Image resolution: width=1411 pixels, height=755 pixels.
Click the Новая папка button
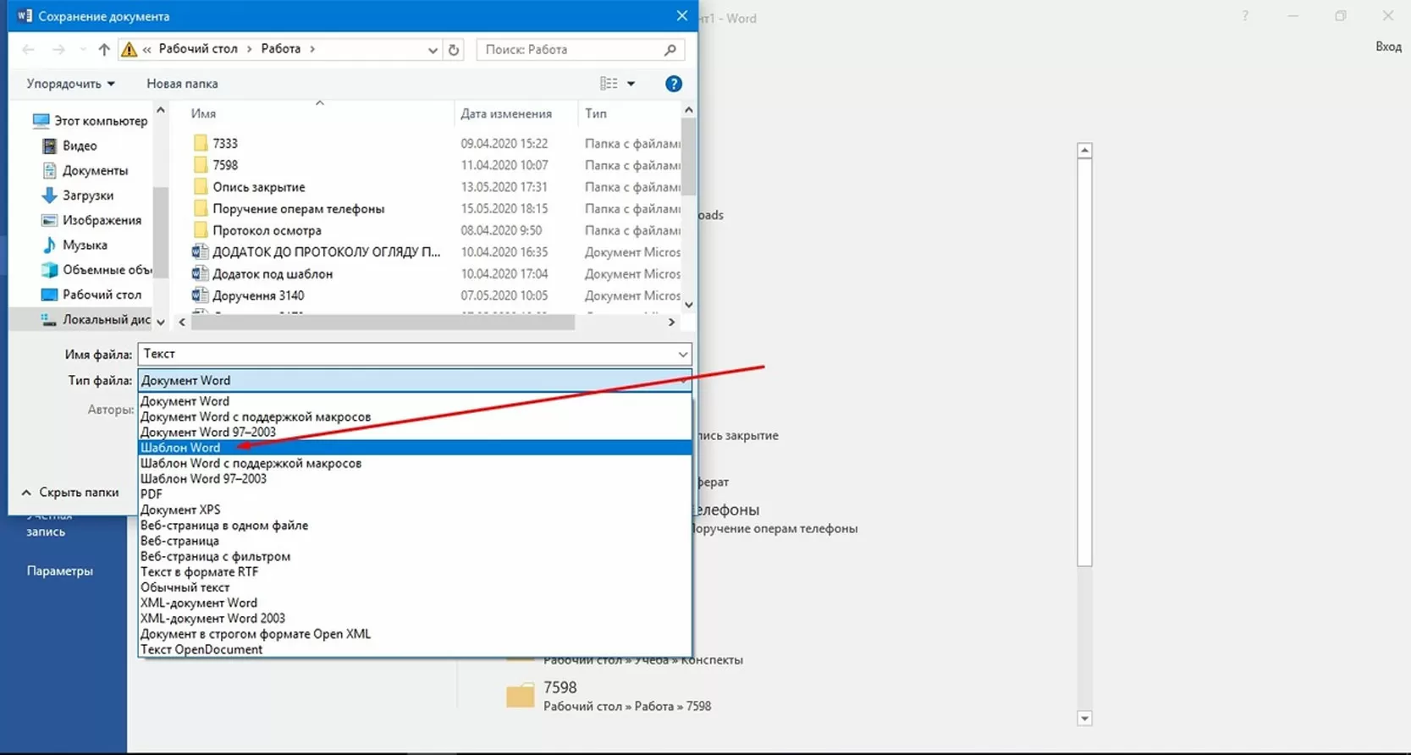(182, 84)
